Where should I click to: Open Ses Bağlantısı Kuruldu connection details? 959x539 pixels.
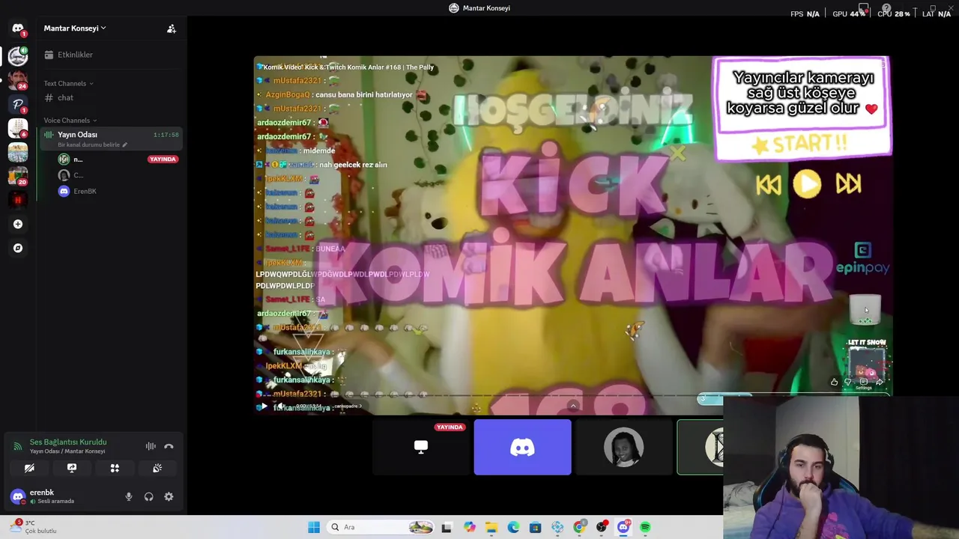[68, 442]
